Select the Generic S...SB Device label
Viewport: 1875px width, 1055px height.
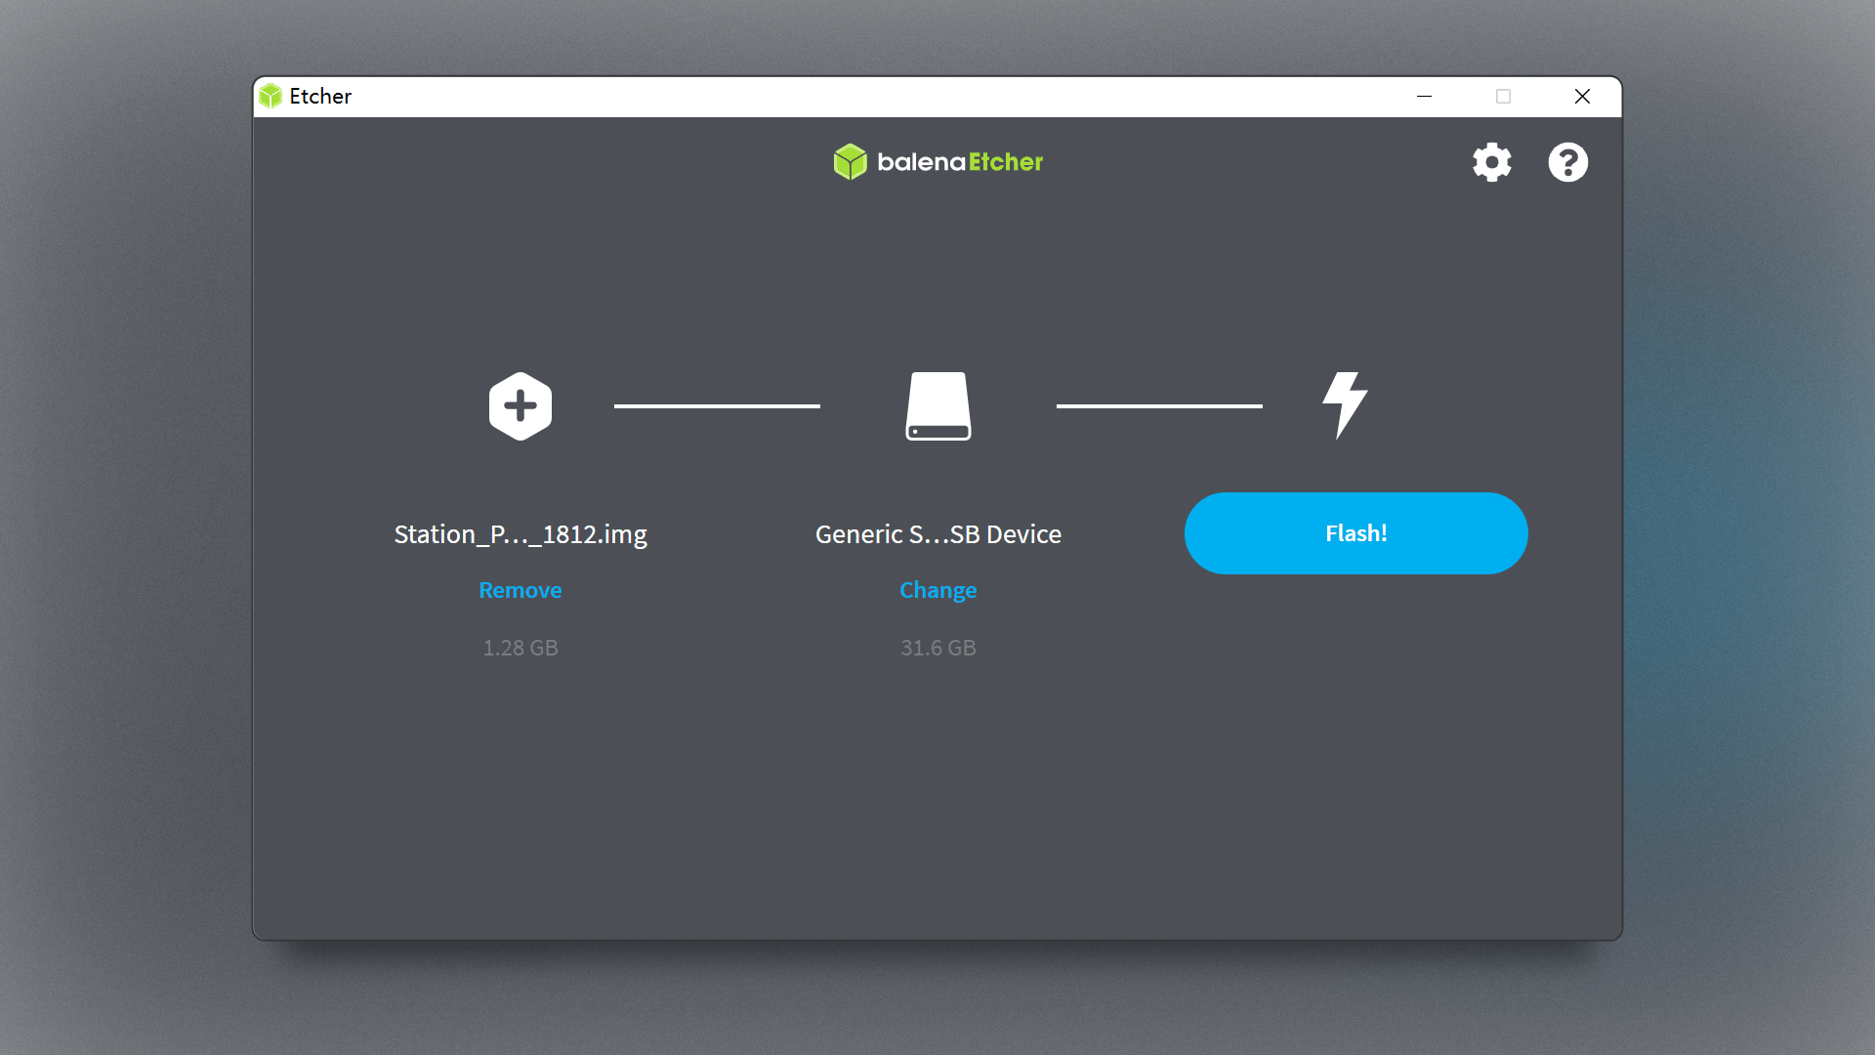click(938, 534)
